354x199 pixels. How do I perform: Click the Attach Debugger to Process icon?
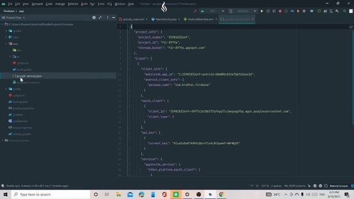298,11
